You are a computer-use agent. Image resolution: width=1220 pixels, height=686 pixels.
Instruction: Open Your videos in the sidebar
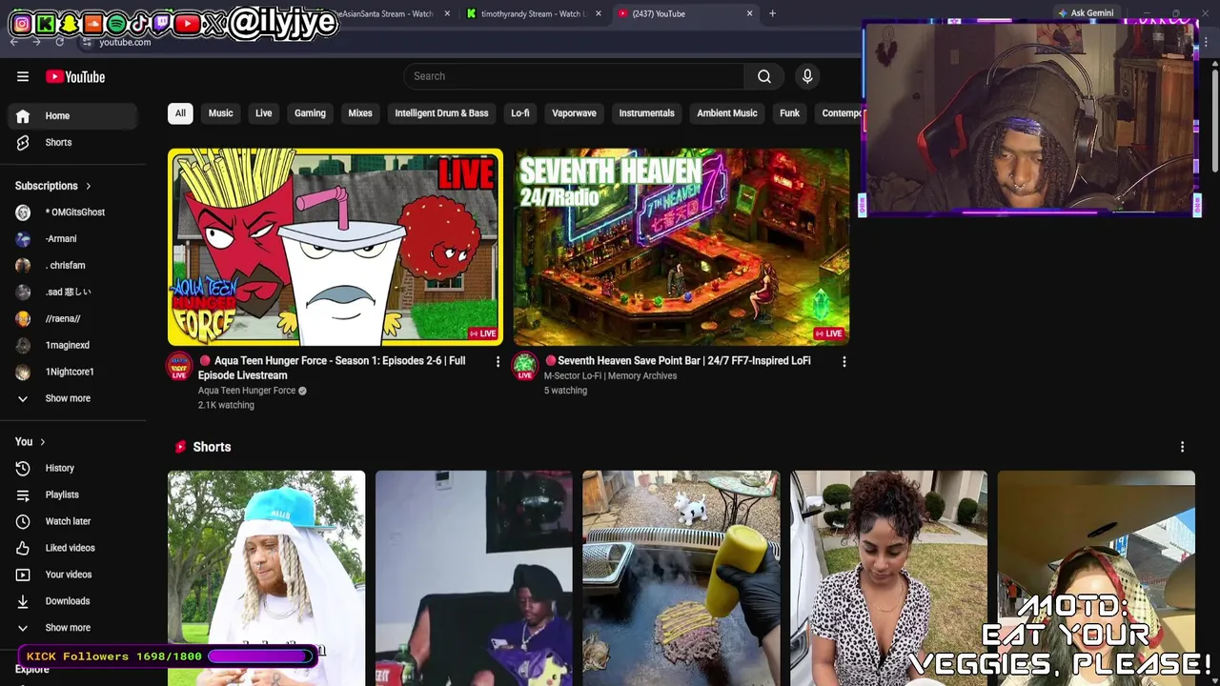pyautogui.click(x=73, y=575)
